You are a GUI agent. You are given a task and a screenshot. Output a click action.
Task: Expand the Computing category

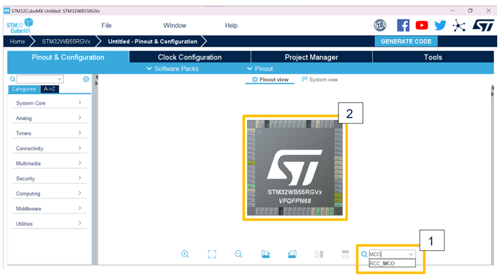[x=49, y=193]
